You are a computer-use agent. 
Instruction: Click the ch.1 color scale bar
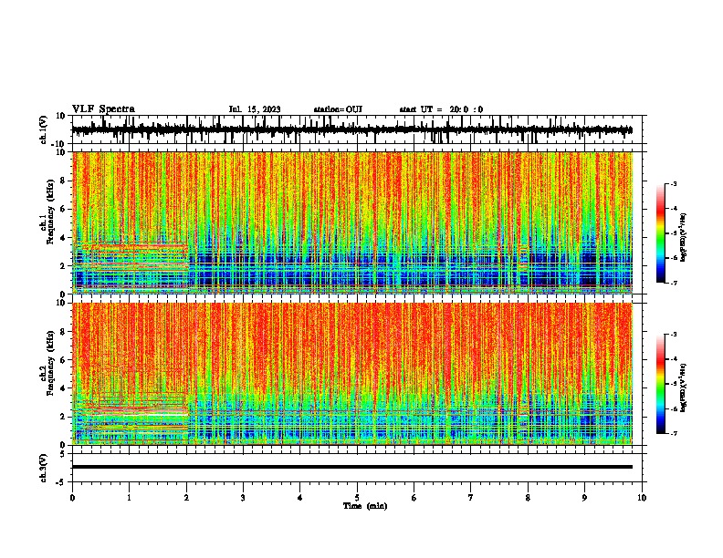660,233
